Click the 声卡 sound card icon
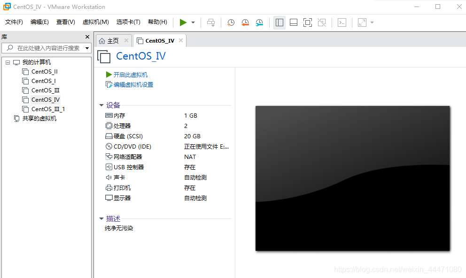The width and height of the screenshot is (466, 278). [x=109, y=177]
